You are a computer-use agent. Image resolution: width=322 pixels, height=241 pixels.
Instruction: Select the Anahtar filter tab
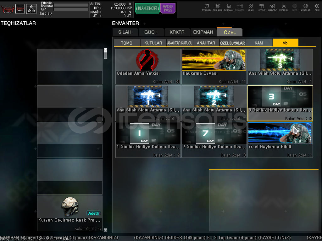tap(206, 43)
